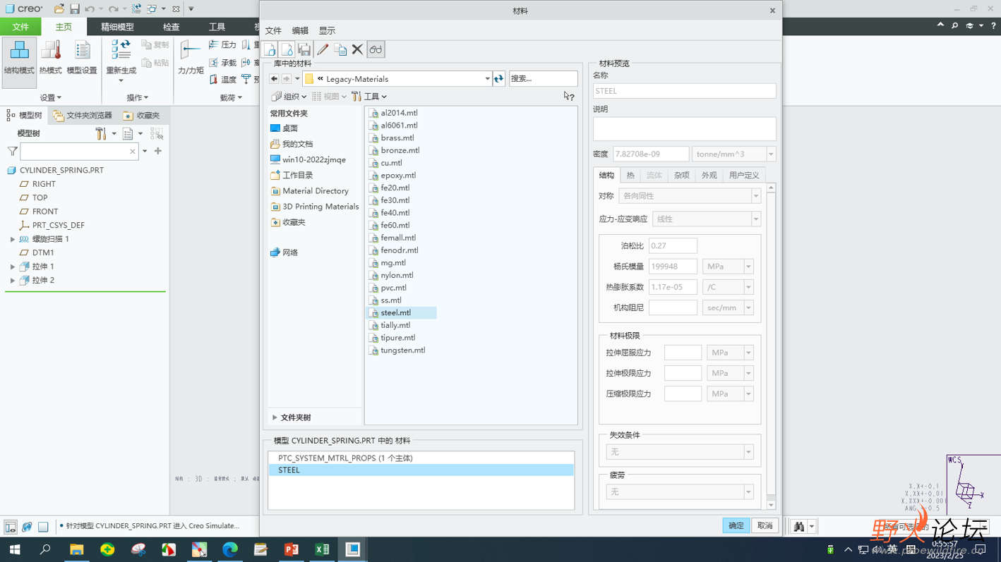1001x562 pixels.
Task: Expand the 文件夹树 folder tree
Action: 275,417
